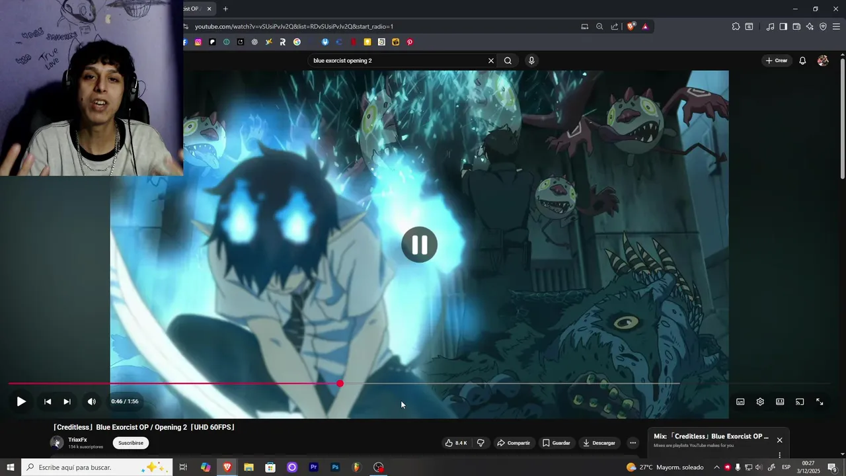The width and height of the screenshot is (846, 476).
Task: Open the YouTube account avatar menu
Action: pyautogui.click(x=823, y=61)
